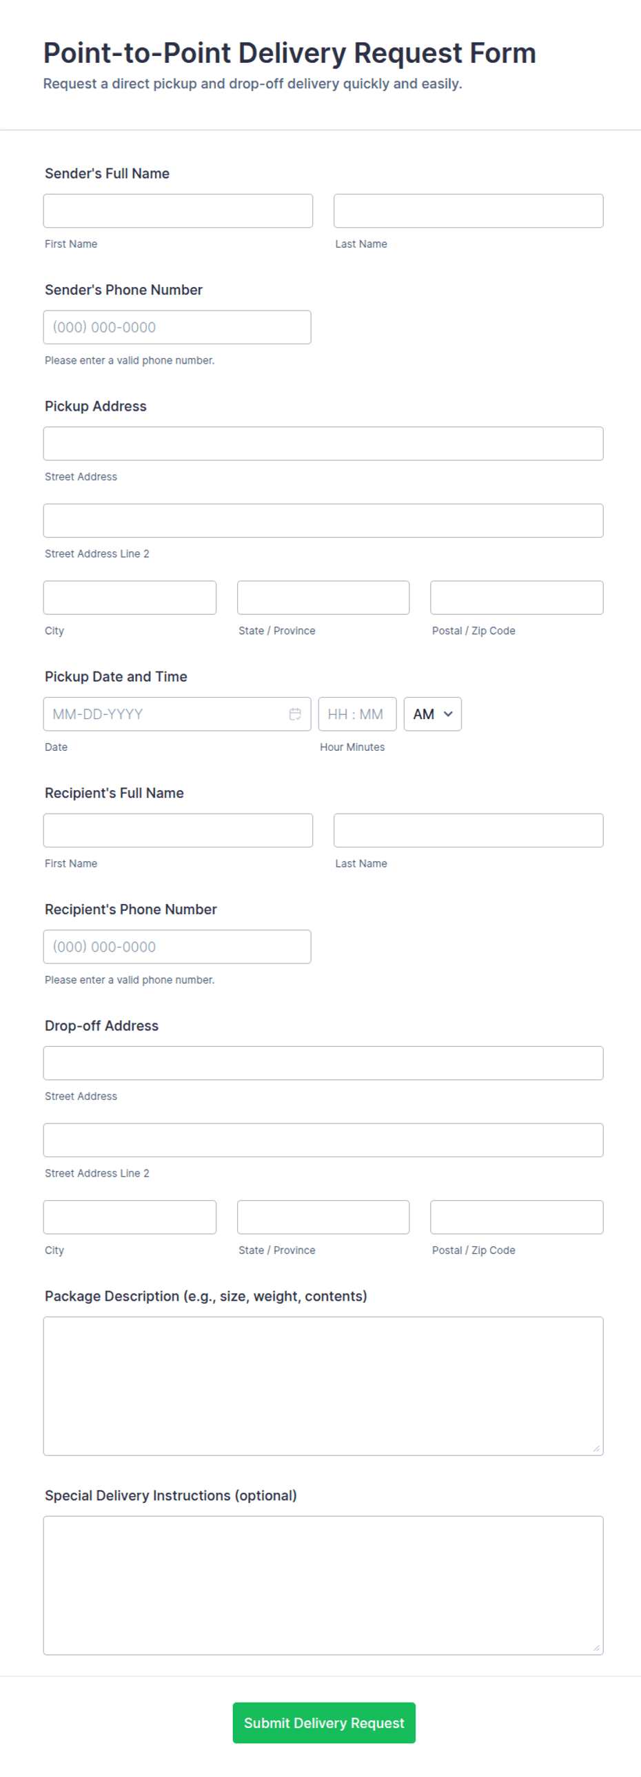This screenshot has height=1777, width=641.
Task: Click the Pickup Address Street Address field
Action: [323, 444]
